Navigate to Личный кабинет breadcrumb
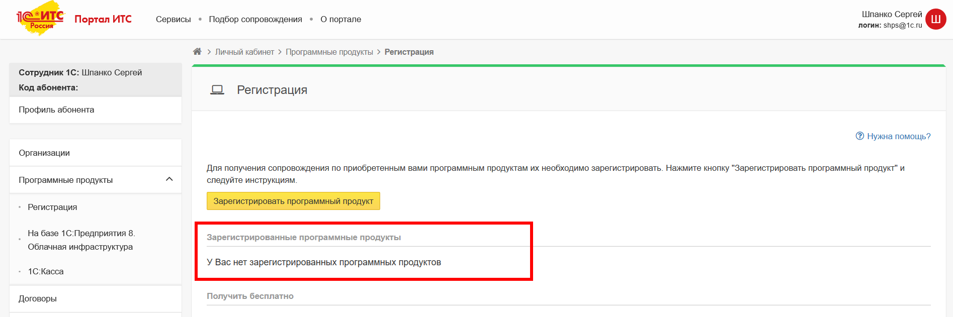953x317 pixels. pyautogui.click(x=244, y=52)
